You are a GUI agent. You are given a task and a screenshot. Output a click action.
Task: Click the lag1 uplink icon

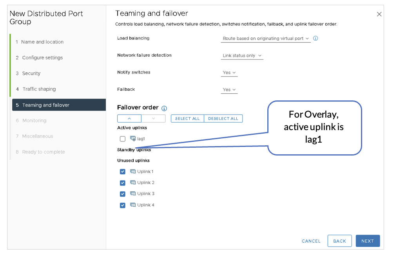point(133,138)
